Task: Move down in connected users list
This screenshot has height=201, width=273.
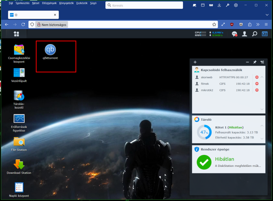Action: click(262, 109)
